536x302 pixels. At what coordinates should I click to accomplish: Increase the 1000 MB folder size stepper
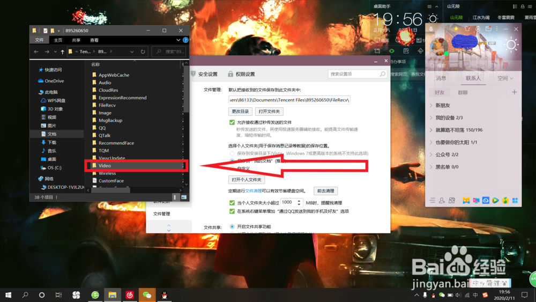pos(299,201)
